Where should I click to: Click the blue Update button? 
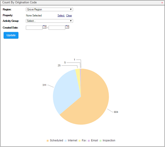point(11,35)
